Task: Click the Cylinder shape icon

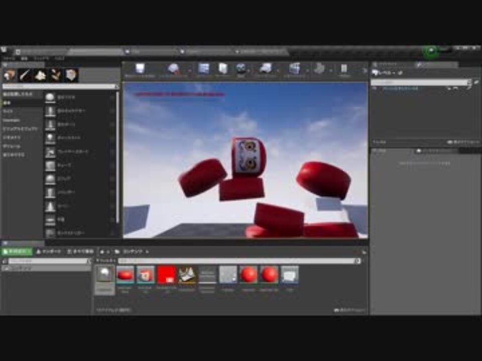Action: click(50, 193)
